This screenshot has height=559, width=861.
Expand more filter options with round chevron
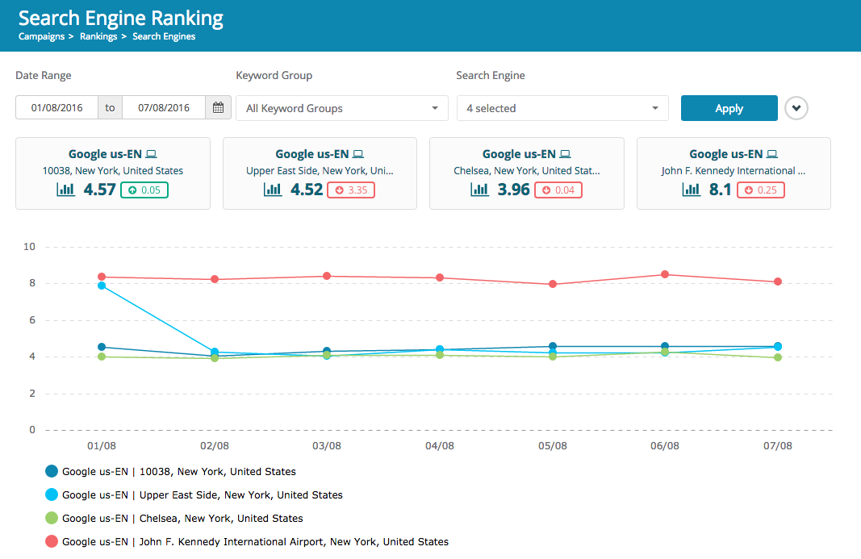coord(796,108)
